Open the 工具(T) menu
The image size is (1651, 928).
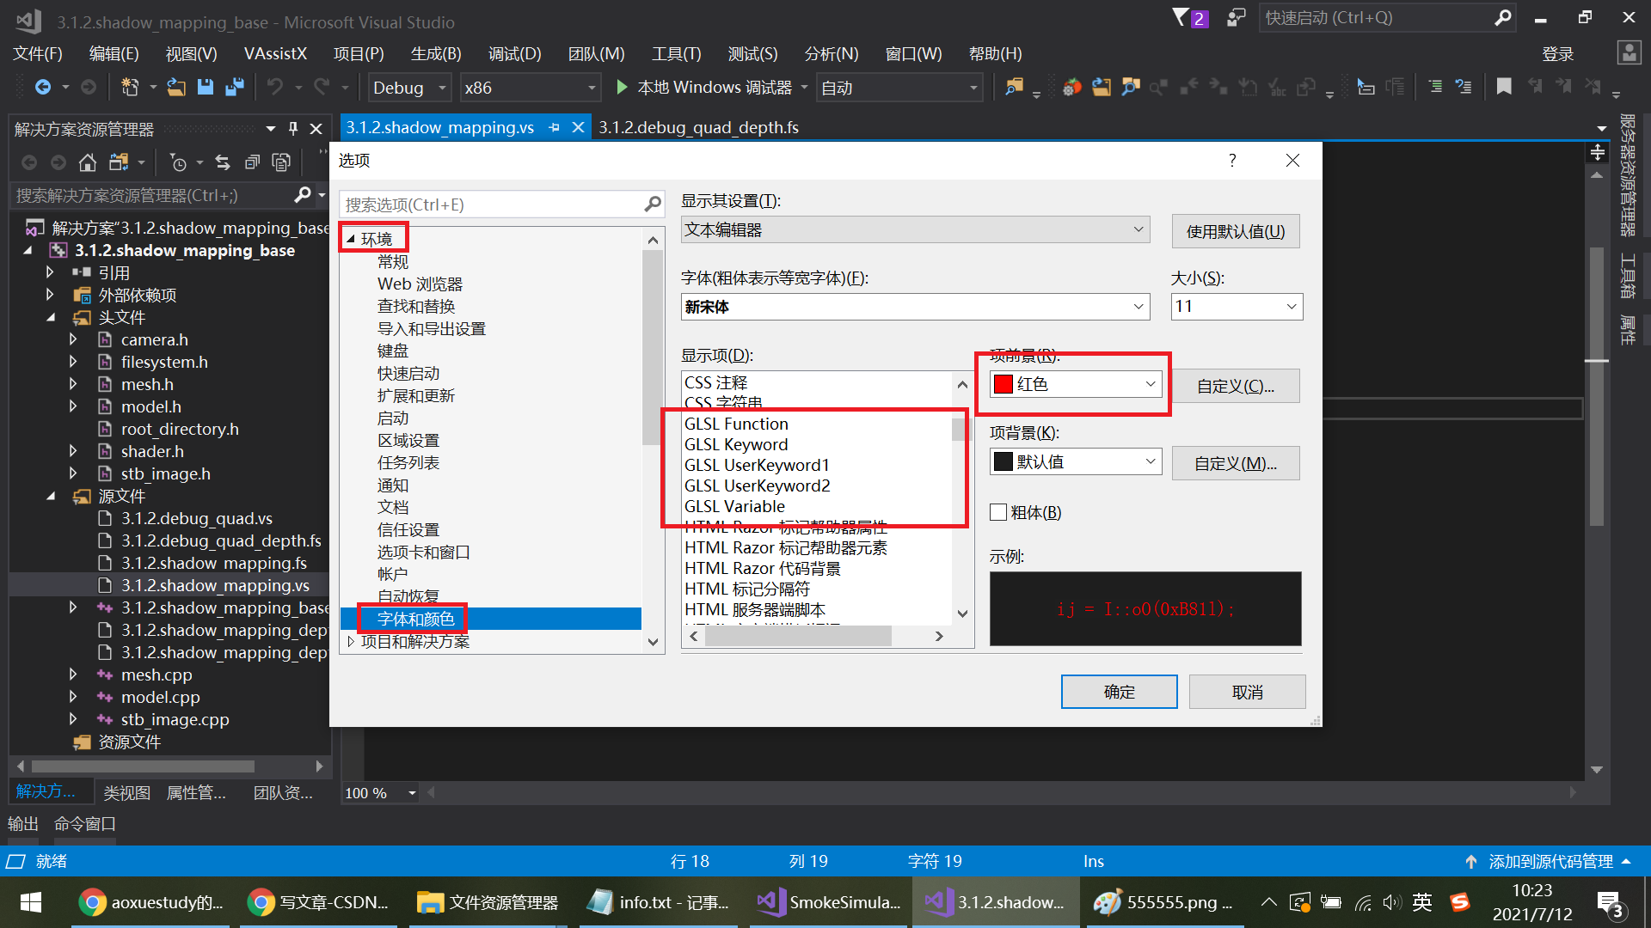point(676,54)
